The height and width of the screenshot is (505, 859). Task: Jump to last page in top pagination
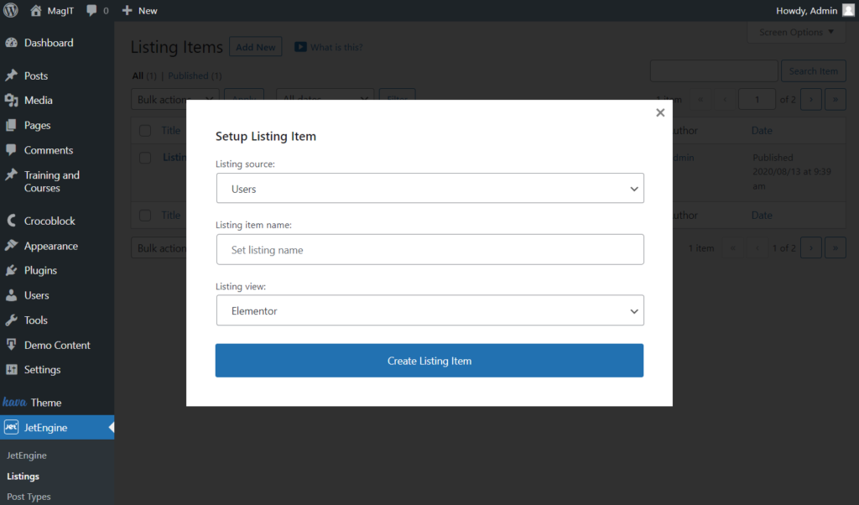pyautogui.click(x=836, y=100)
